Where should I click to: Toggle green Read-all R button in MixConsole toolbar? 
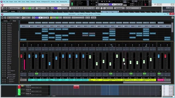57,18
